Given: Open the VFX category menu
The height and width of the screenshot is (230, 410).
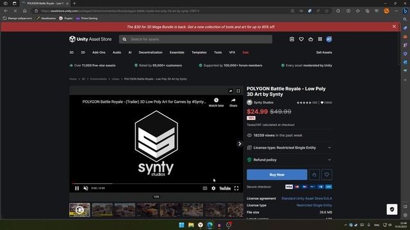Looking at the screenshot, I should pyautogui.click(x=232, y=52).
